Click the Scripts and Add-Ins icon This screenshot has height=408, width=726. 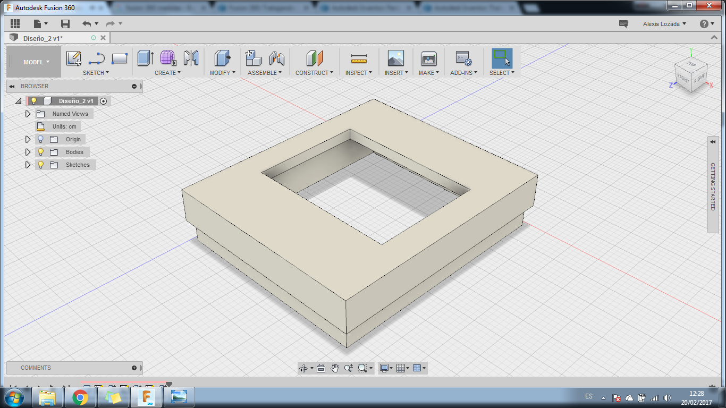point(463,58)
